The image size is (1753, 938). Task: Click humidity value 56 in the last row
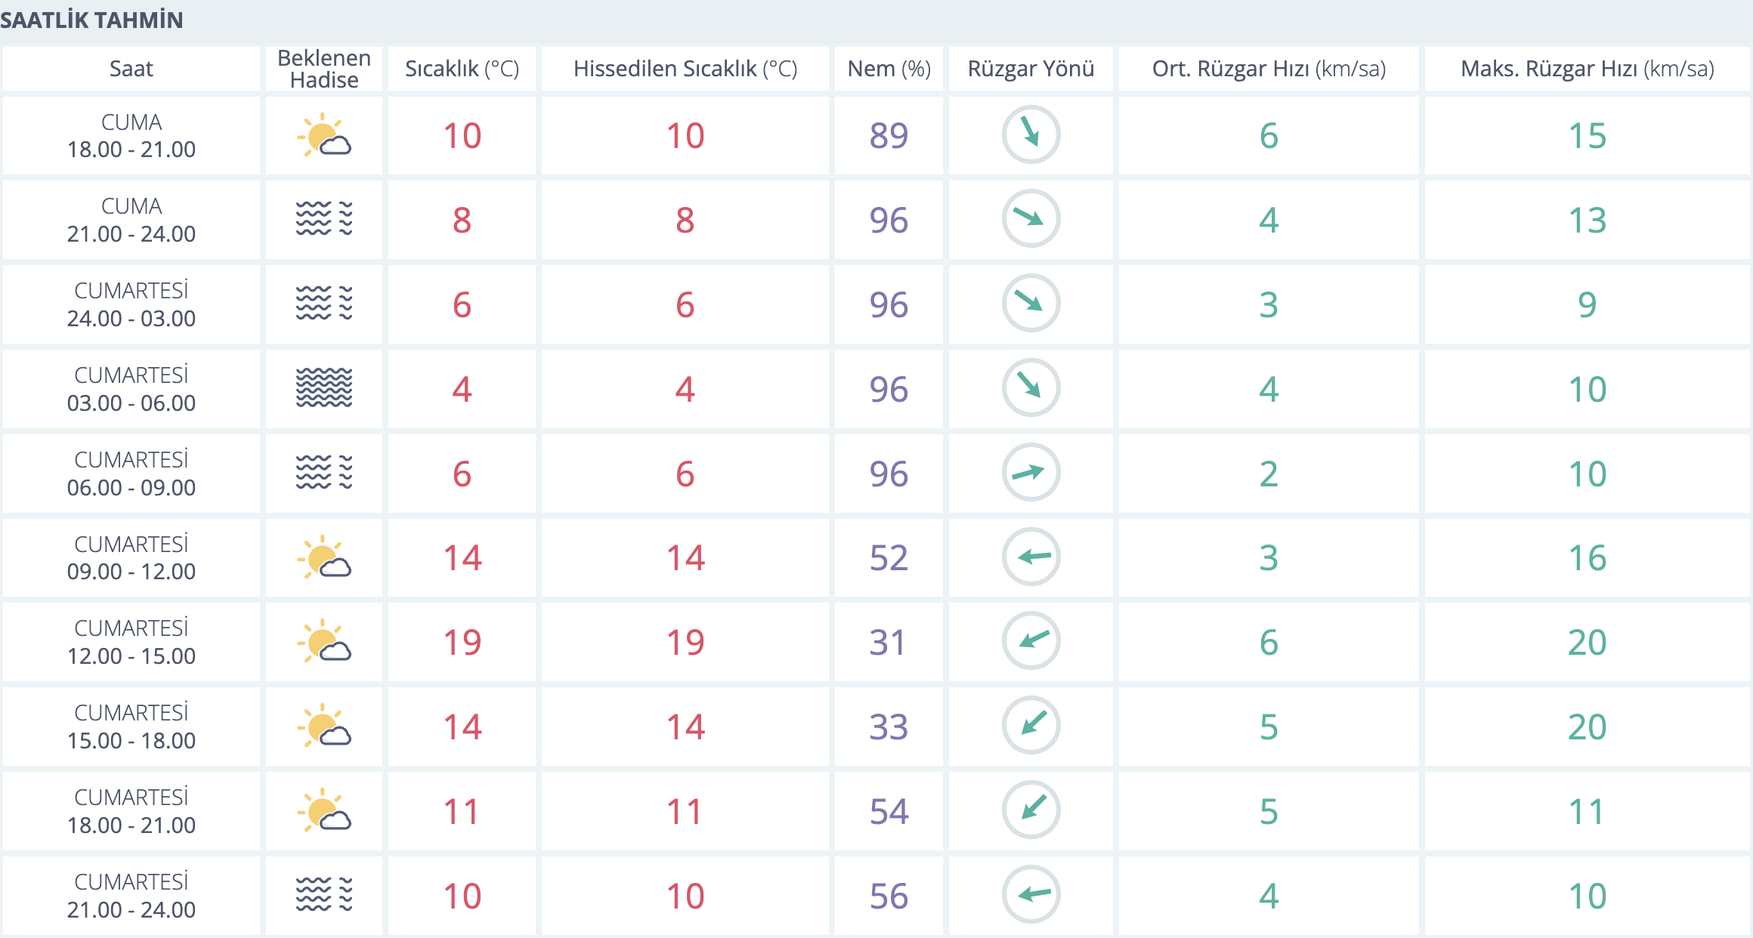tap(889, 896)
